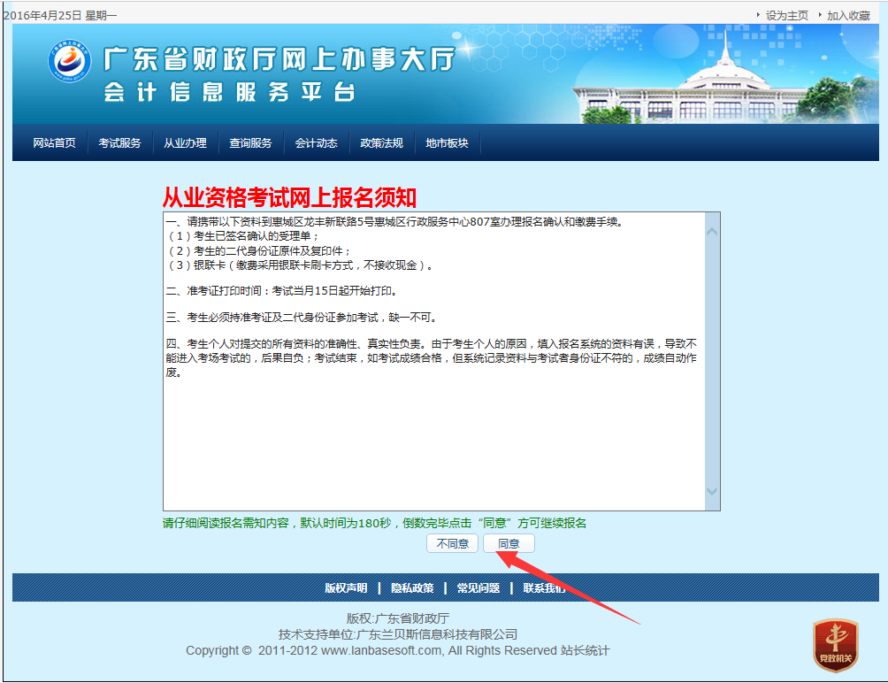Screen dimensions: 888x683
Task: Click 加入收藏 link at top
Action: click(848, 15)
